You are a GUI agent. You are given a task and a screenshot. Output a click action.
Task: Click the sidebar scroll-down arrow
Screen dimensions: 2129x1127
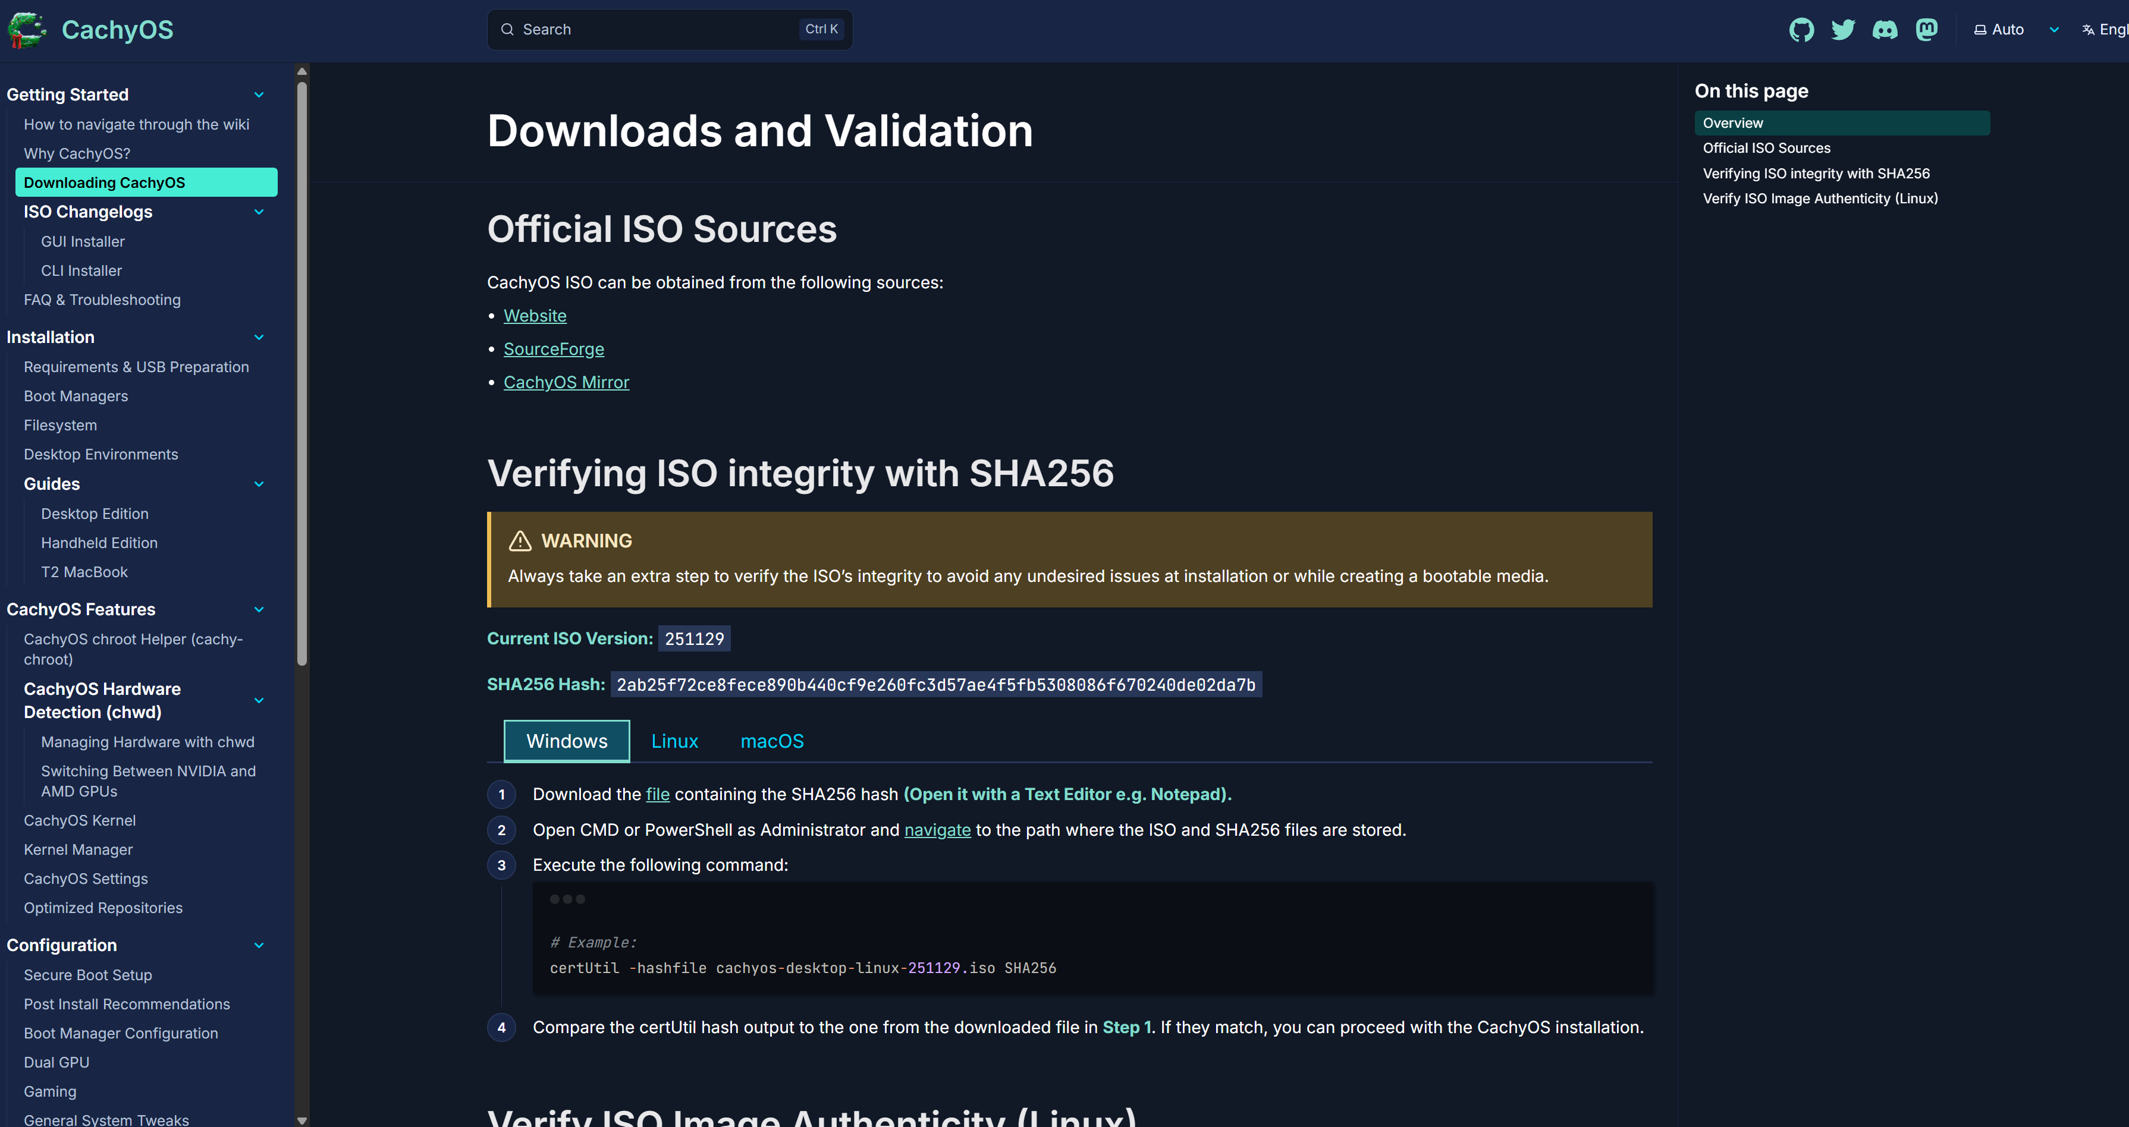click(302, 1119)
